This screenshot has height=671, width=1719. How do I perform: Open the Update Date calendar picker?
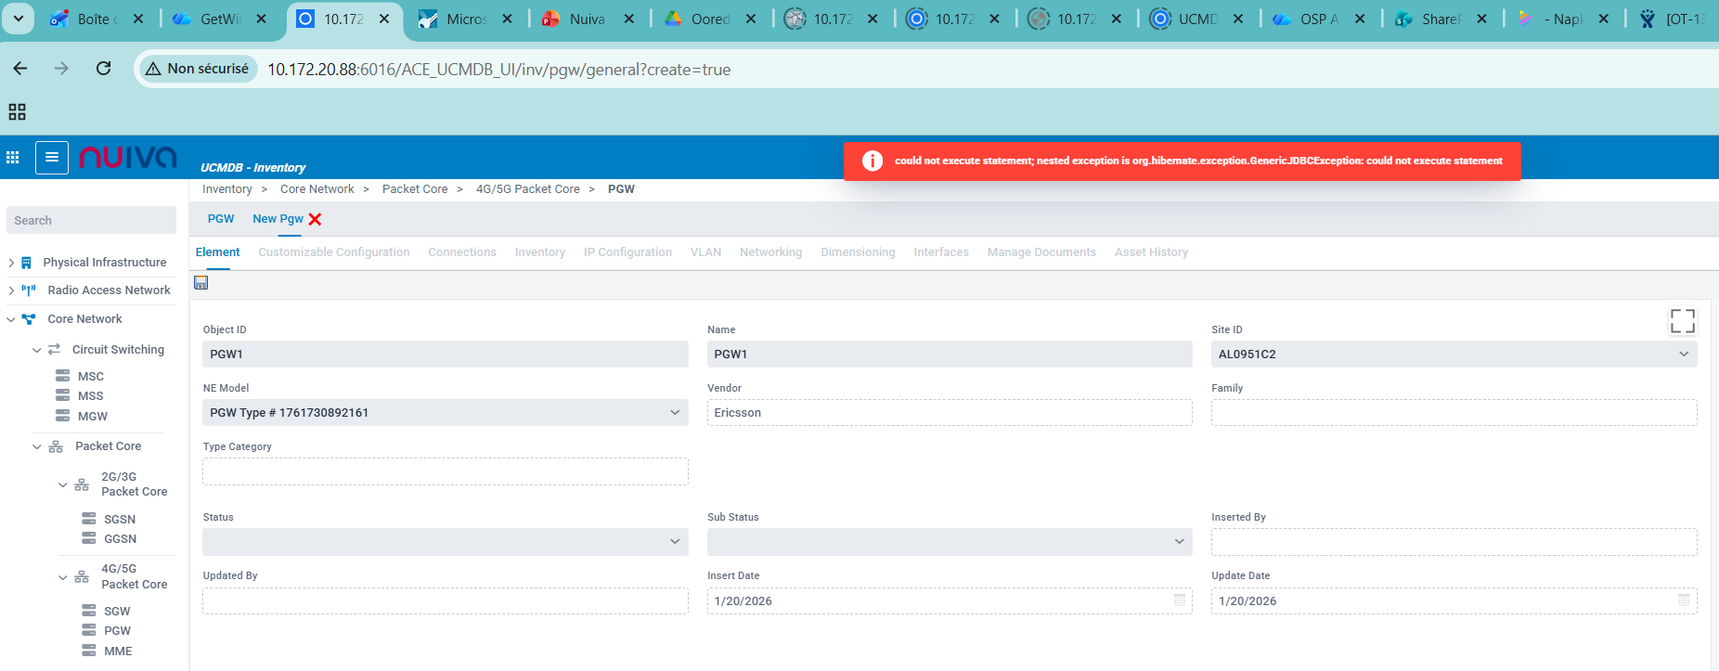pyautogui.click(x=1684, y=600)
